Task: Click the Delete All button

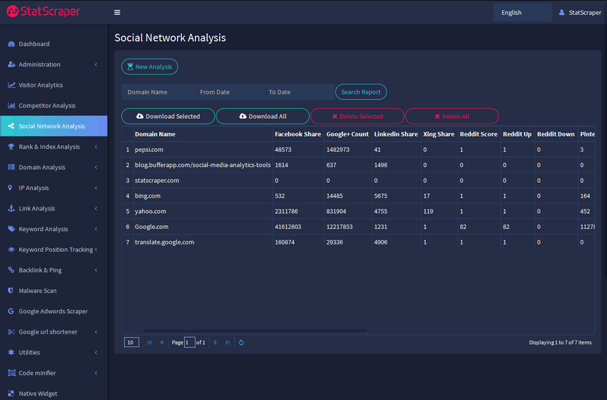Action: coord(452,116)
